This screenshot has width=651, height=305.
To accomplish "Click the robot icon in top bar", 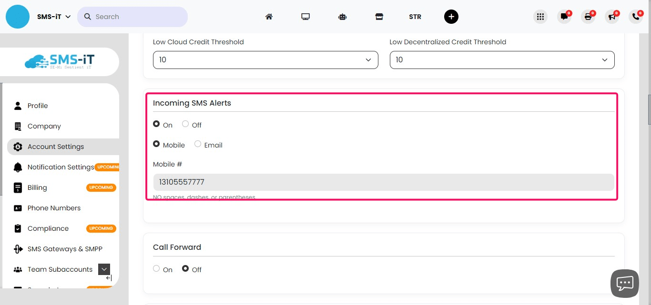I will click(x=342, y=17).
